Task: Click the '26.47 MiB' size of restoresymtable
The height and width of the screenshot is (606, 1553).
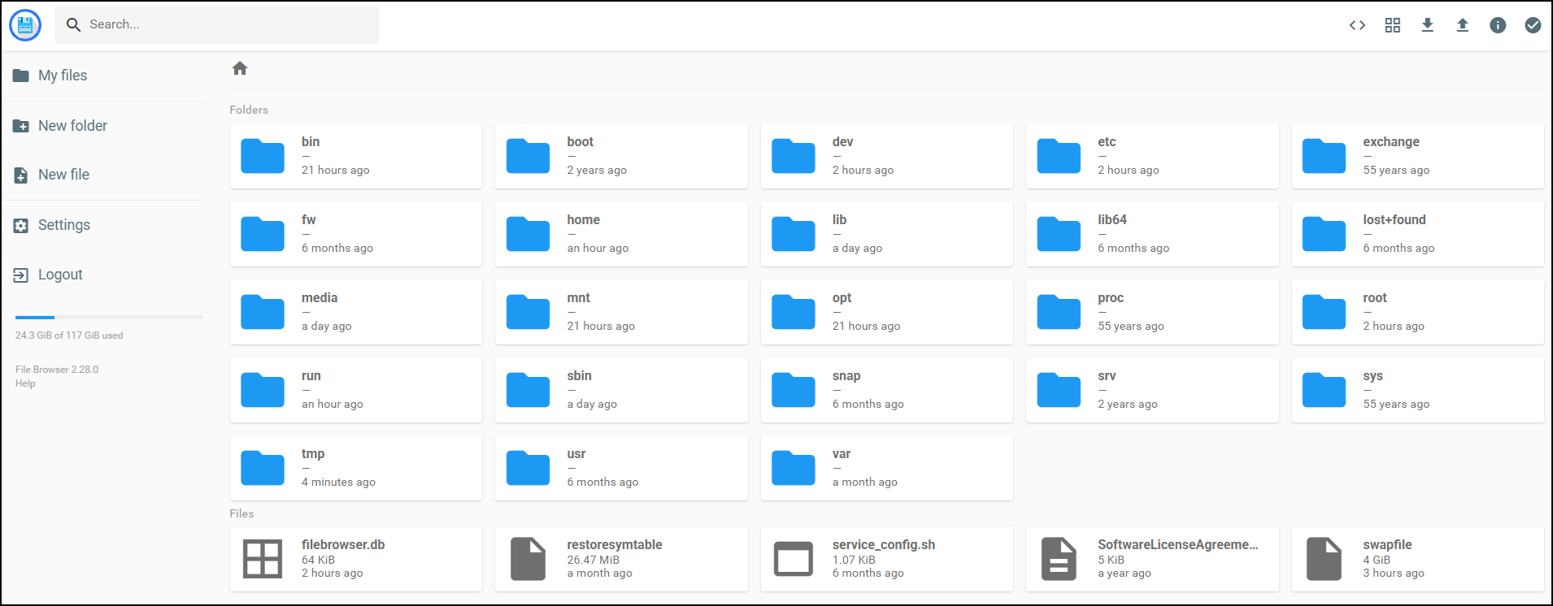Action: (x=594, y=560)
